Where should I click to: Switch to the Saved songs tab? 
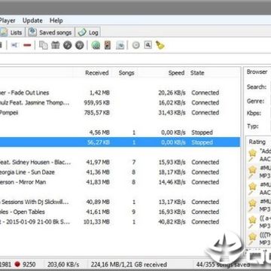(x=50, y=32)
